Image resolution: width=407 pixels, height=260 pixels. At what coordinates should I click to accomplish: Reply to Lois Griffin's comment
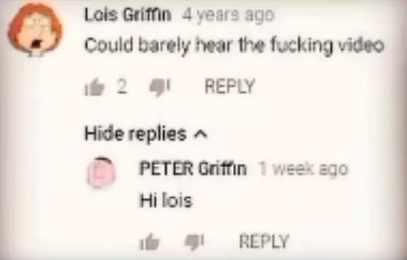(230, 87)
